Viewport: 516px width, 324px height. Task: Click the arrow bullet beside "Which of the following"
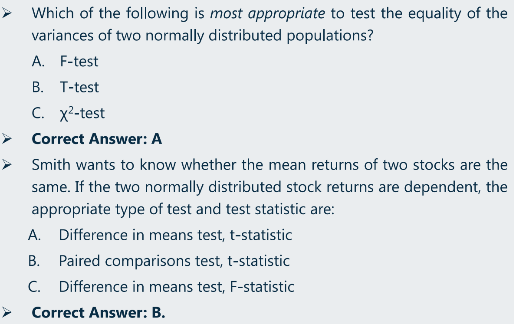coord(7,13)
